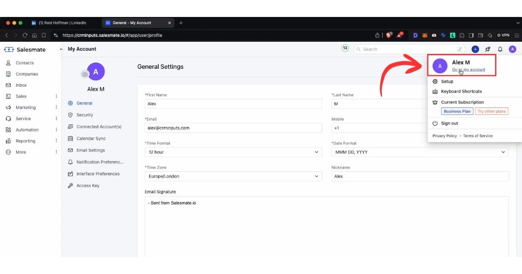Viewport: 522px width, 274px height.
Task: Open Notification Preferences section
Action: 100,162
